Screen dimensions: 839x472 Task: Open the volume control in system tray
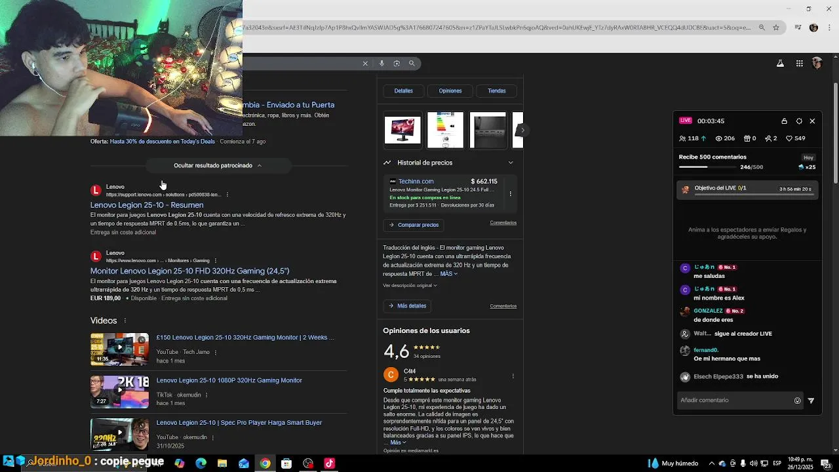point(753,463)
